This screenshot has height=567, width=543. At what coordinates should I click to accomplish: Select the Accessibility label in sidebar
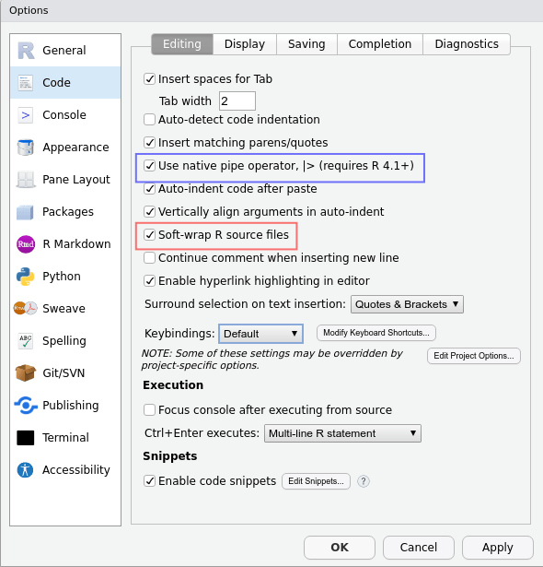pyautogui.click(x=76, y=469)
